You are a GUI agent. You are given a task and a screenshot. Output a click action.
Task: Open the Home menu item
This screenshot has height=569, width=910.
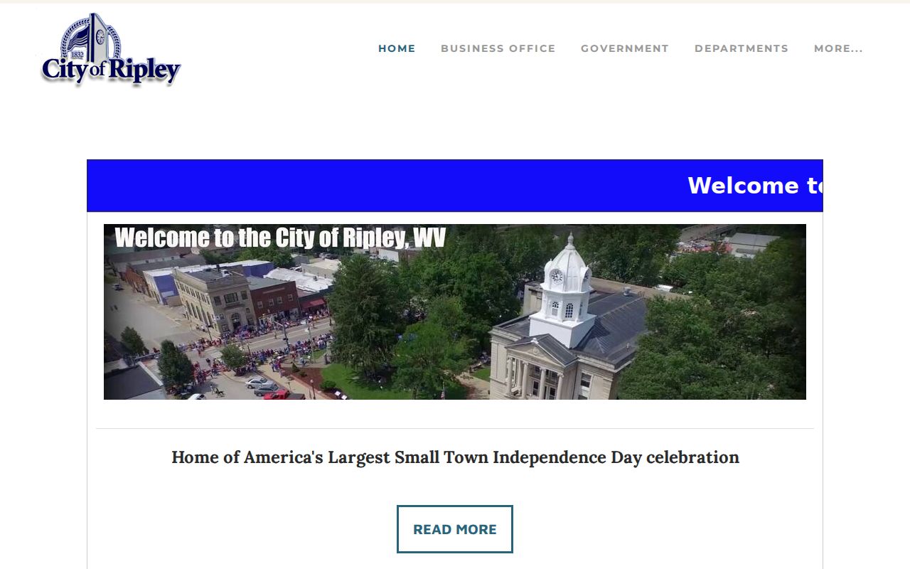[397, 48]
